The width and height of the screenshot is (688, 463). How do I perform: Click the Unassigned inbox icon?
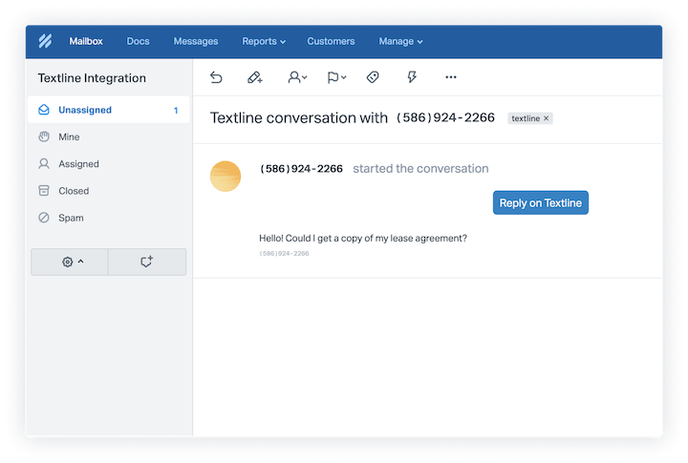click(44, 110)
